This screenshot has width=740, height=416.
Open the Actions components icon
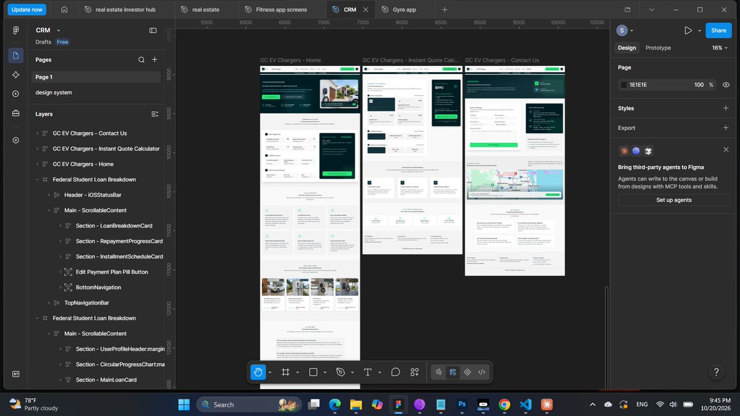414,372
